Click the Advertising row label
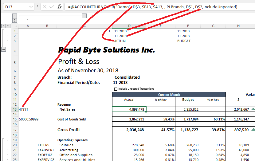The height and width of the screenshot is (161, 255). click(x=69, y=150)
